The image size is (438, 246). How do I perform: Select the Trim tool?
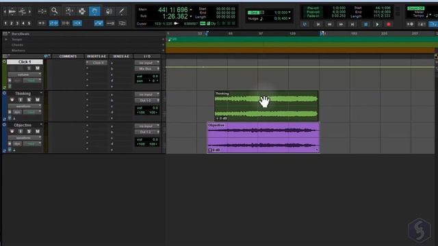(68, 11)
